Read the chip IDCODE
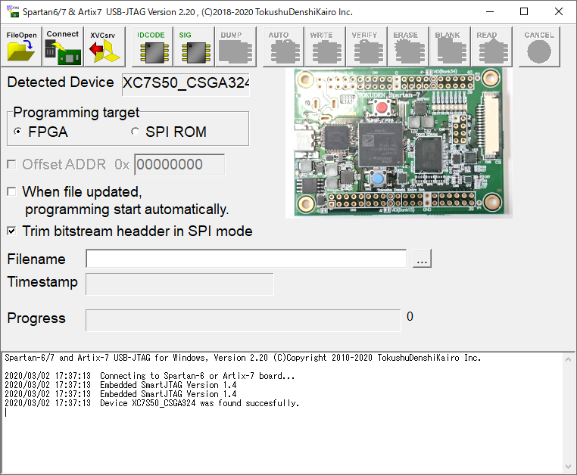 coord(151,47)
